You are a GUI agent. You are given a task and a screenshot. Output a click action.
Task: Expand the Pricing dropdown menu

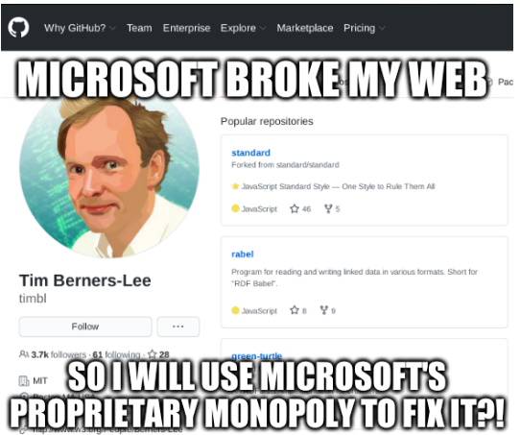tap(365, 28)
